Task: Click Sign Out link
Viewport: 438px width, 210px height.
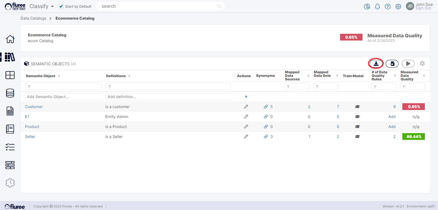Action: coord(423,8)
